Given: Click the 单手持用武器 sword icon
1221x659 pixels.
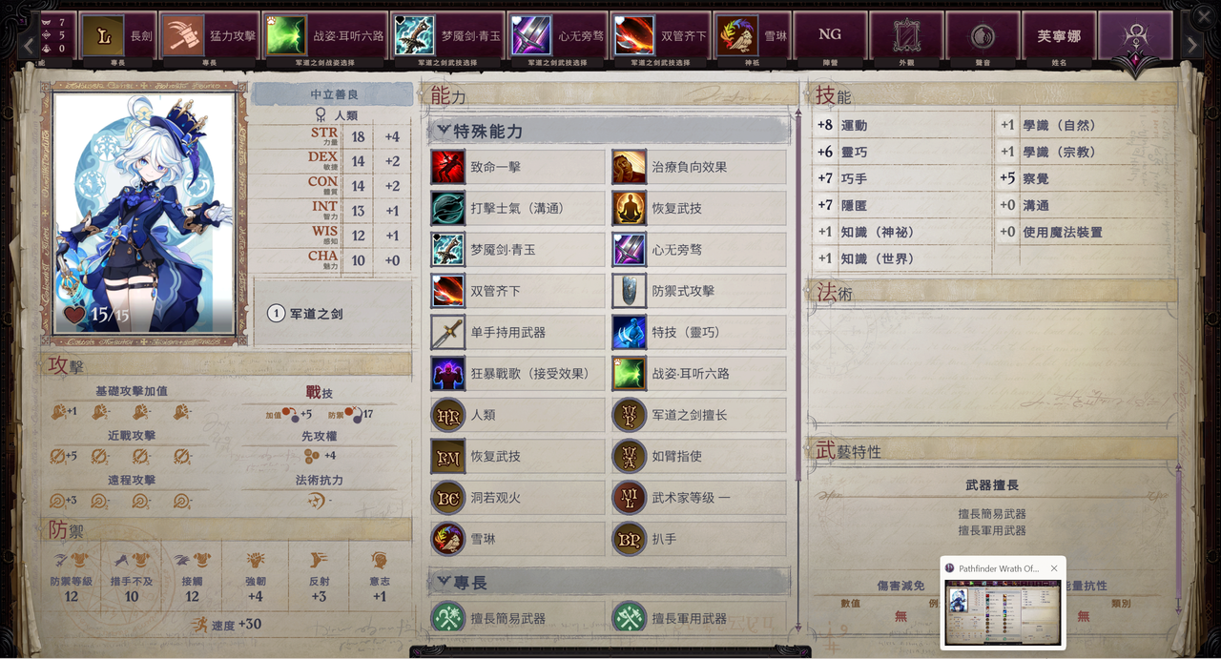Looking at the screenshot, I should pyautogui.click(x=447, y=332).
